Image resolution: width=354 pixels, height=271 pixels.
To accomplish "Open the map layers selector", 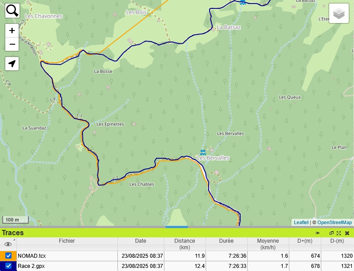I will [339, 14].
